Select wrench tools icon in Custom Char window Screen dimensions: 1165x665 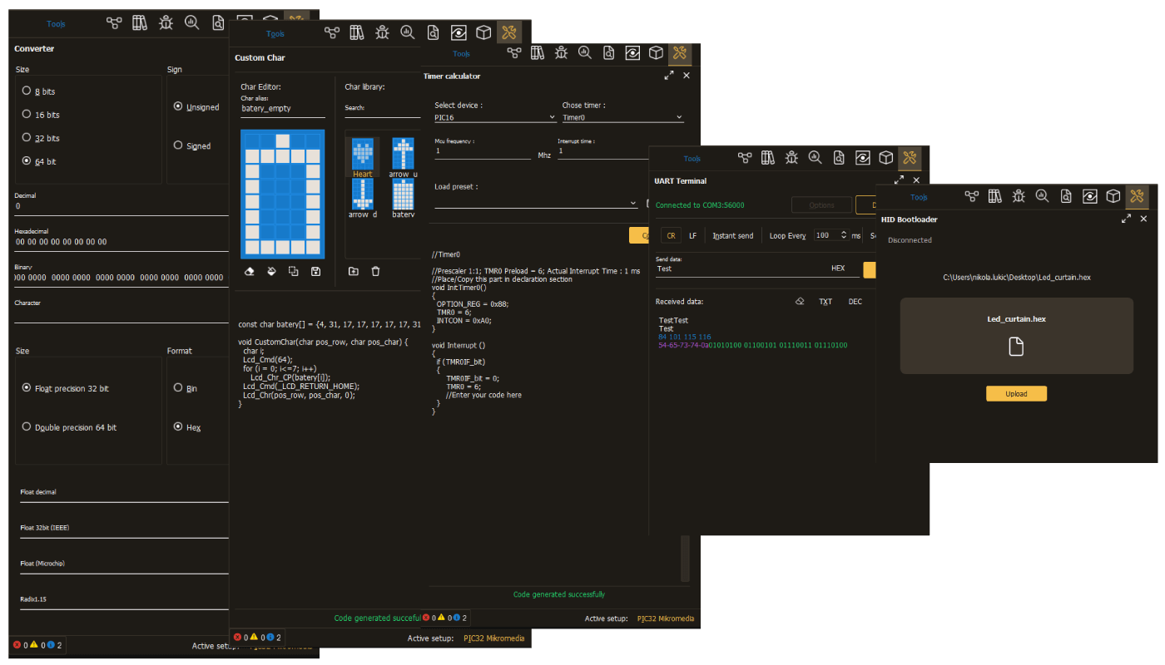509,33
